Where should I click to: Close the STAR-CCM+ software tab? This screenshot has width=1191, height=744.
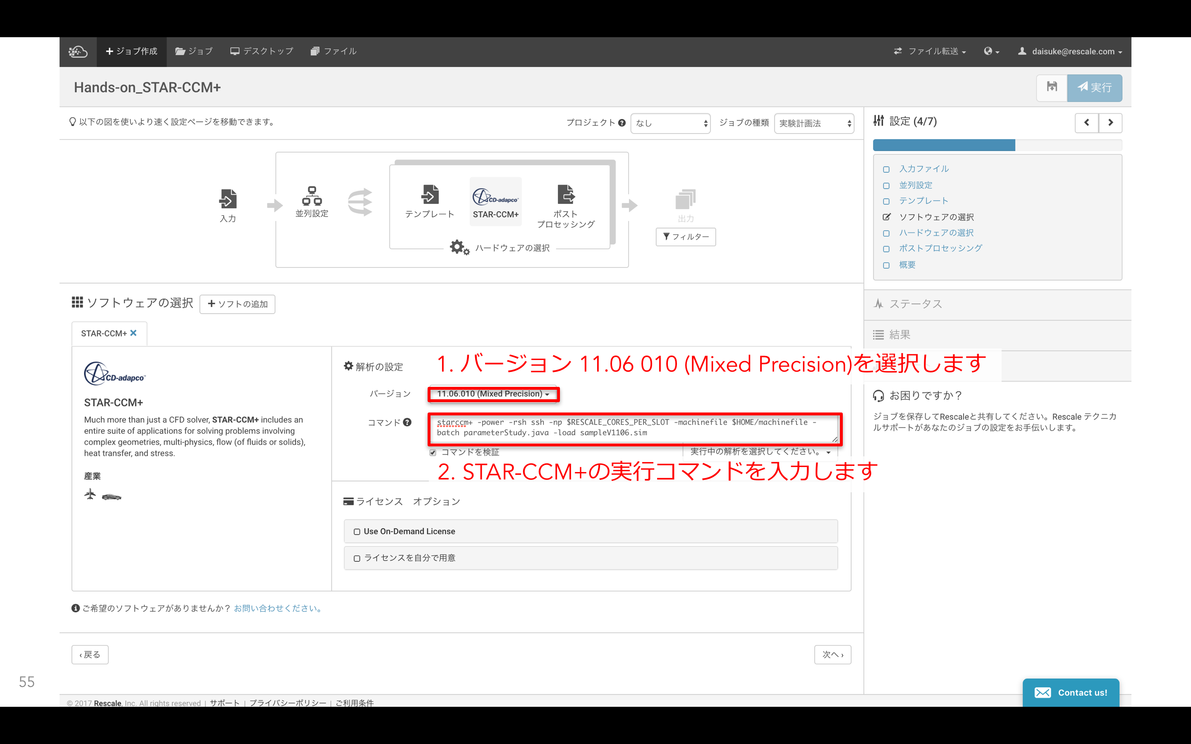[134, 333]
